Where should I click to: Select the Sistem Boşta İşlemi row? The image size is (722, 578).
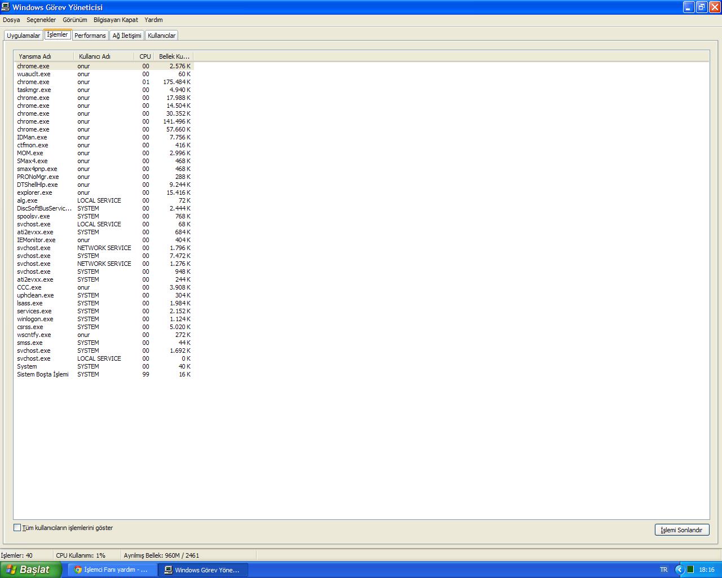104,374
